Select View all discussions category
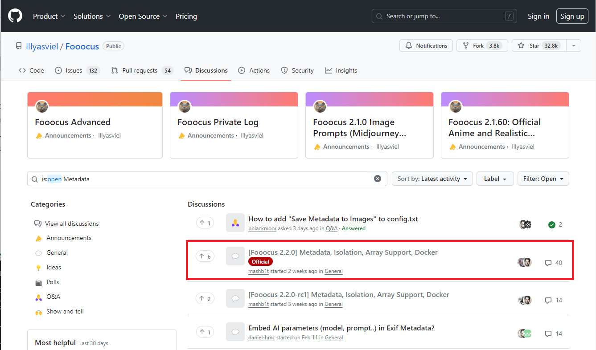This screenshot has height=350, width=596. [66, 224]
